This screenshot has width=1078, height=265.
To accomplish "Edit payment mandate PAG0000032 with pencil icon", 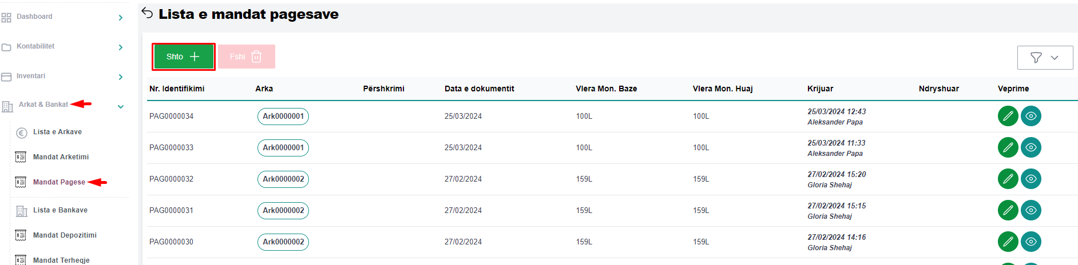I will point(1008,179).
